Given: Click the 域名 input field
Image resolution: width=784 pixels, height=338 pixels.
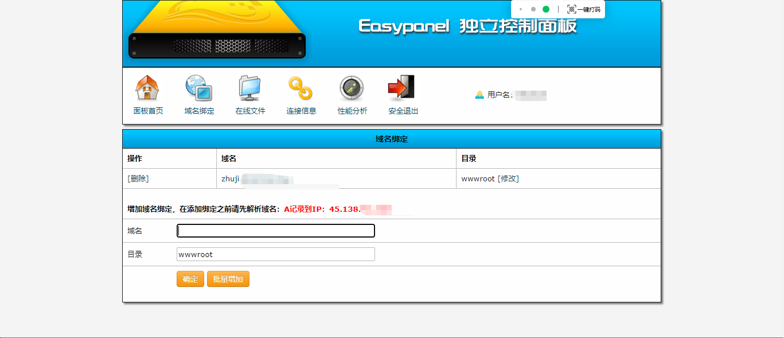Looking at the screenshot, I should (275, 230).
